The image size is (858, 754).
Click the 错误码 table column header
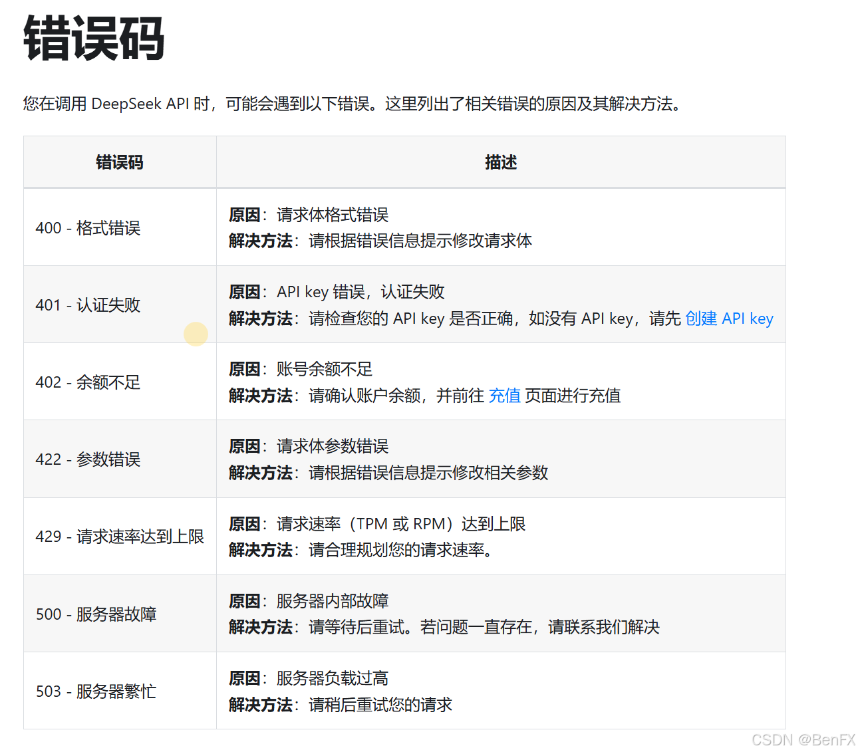[119, 162]
